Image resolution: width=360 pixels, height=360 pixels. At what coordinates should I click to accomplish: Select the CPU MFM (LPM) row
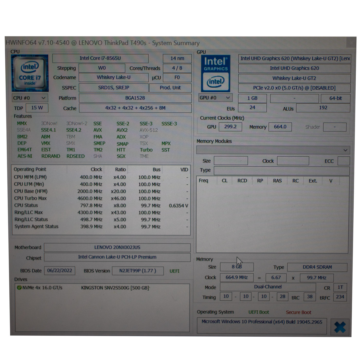[x=101, y=177]
